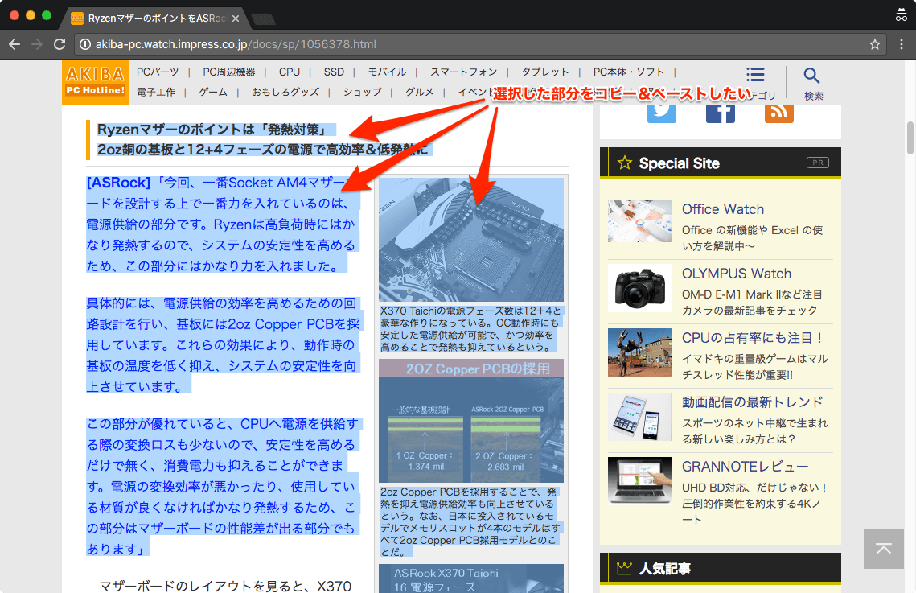Open the 動画配信の最新トレンド link
Screen dimensions: 916x593
pyautogui.click(x=753, y=402)
